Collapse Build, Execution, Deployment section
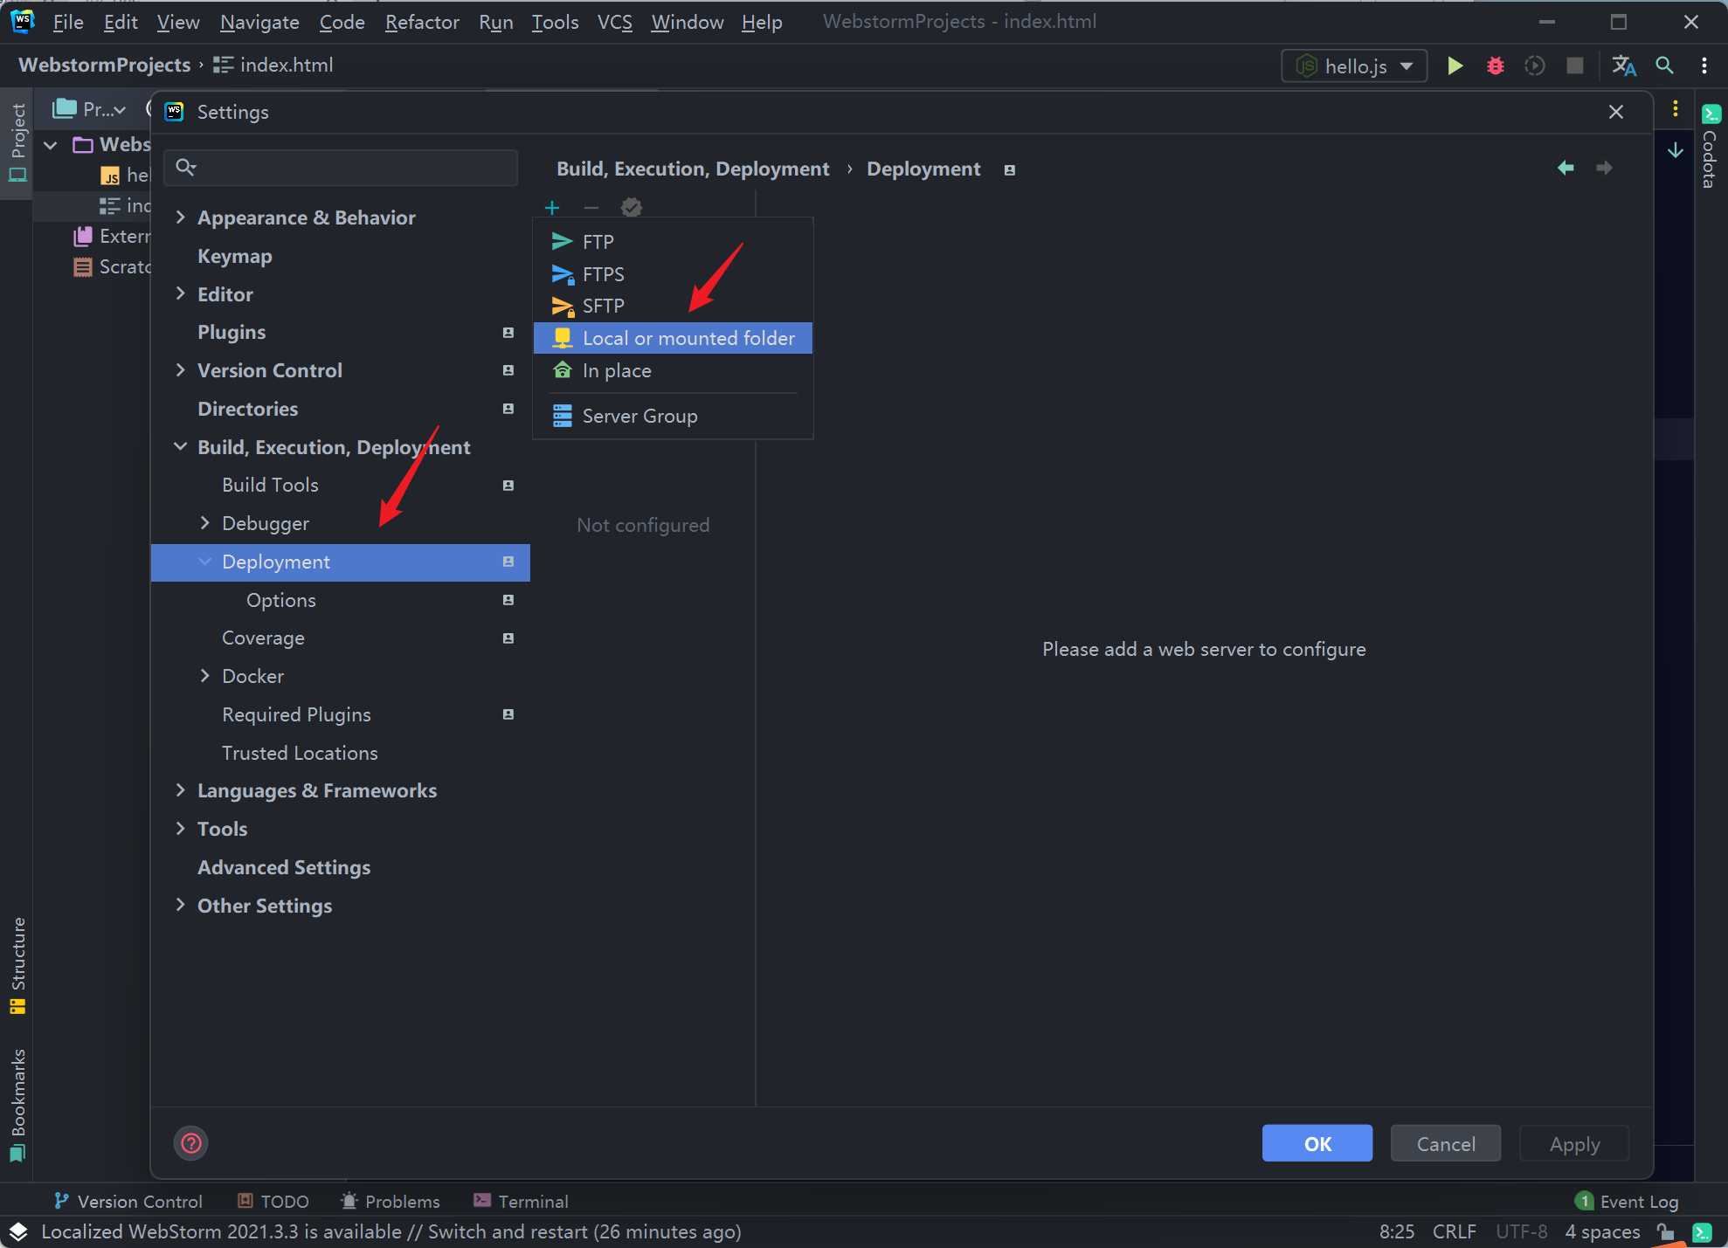The width and height of the screenshot is (1728, 1248). (x=180, y=447)
